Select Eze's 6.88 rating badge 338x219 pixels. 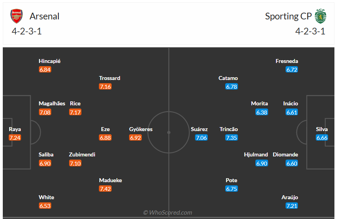(x=105, y=138)
